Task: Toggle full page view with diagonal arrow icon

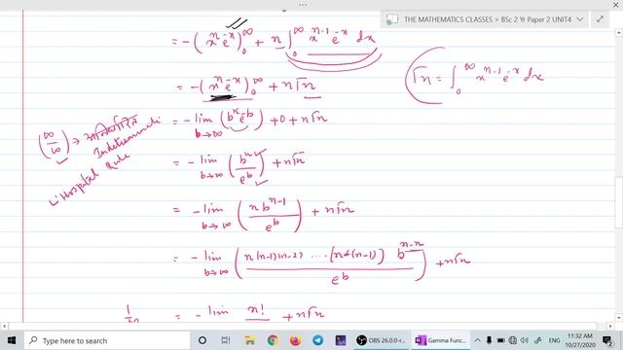Action: [x=600, y=19]
